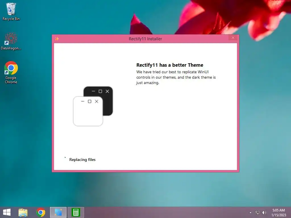Open the Recycle Bin desktop icon
Viewport: 291px width, 218px height.
(11, 11)
